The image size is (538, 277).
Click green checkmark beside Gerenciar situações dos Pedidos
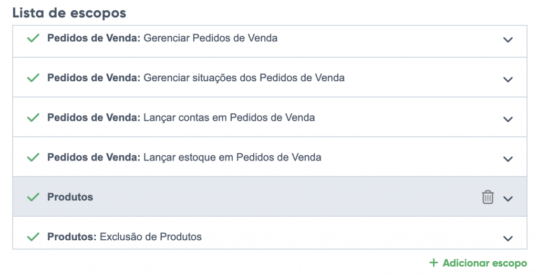pyautogui.click(x=33, y=78)
